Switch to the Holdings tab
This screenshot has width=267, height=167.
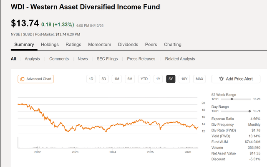[x=50, y=45]
